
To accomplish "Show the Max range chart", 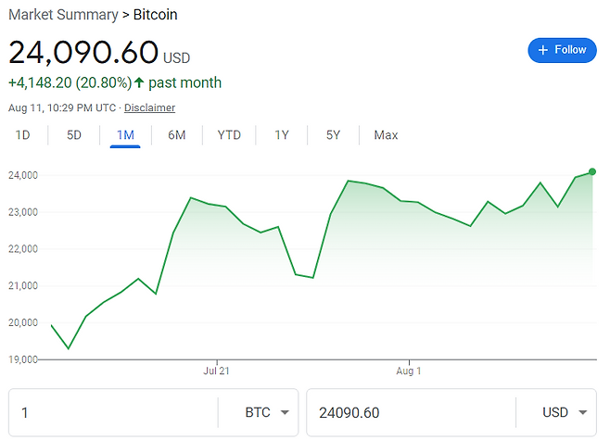I will 386,135.
